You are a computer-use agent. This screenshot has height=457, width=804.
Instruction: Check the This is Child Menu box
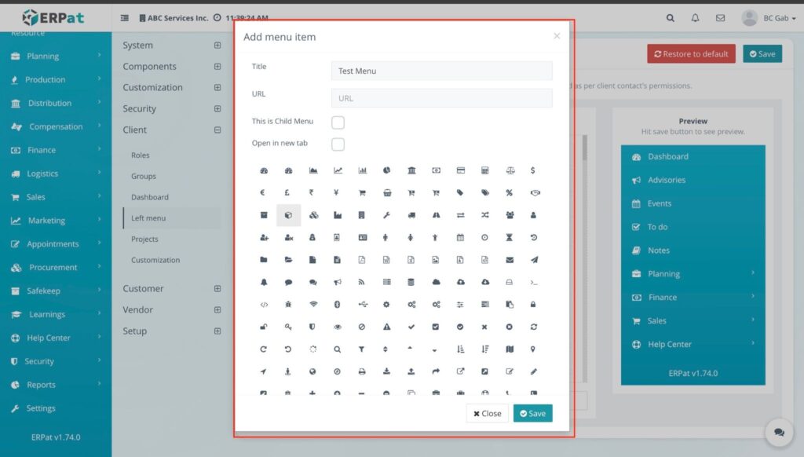pyautogui.click(x=338, y=122)
